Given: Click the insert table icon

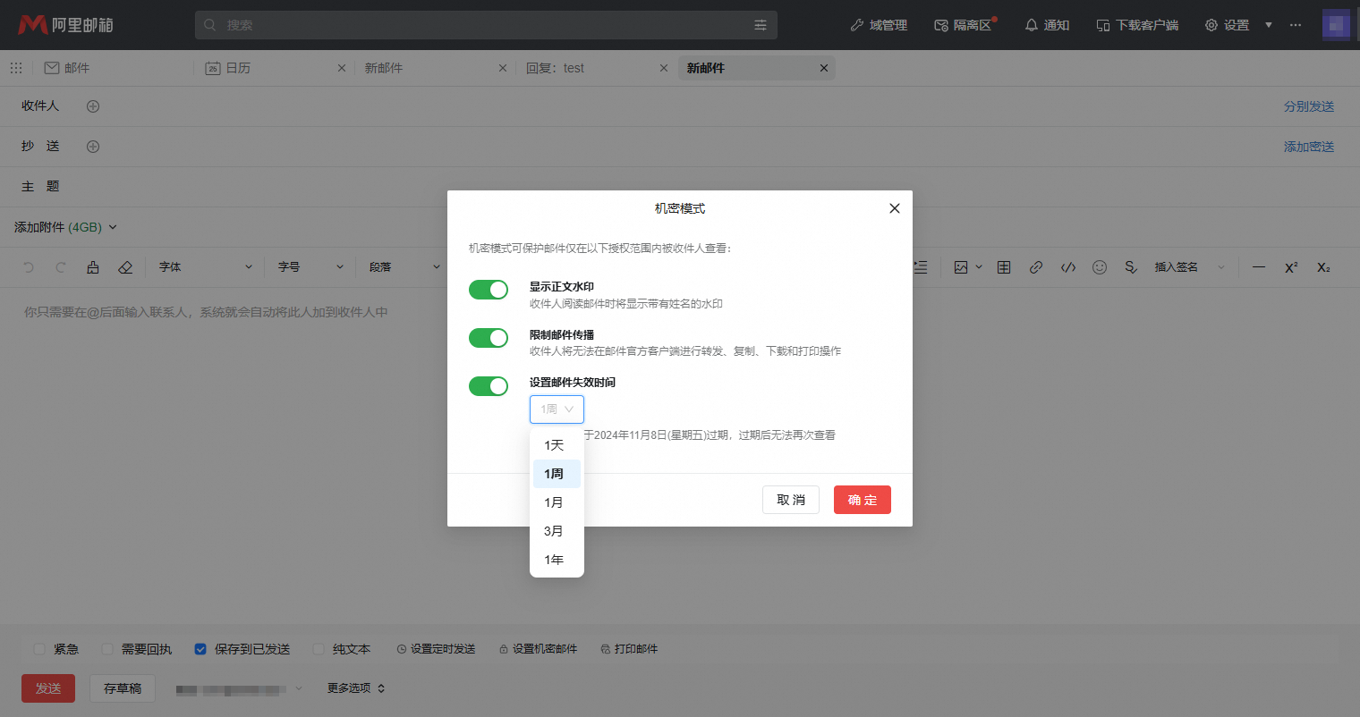Looking at the screenshot, I should pos(1004,267).
